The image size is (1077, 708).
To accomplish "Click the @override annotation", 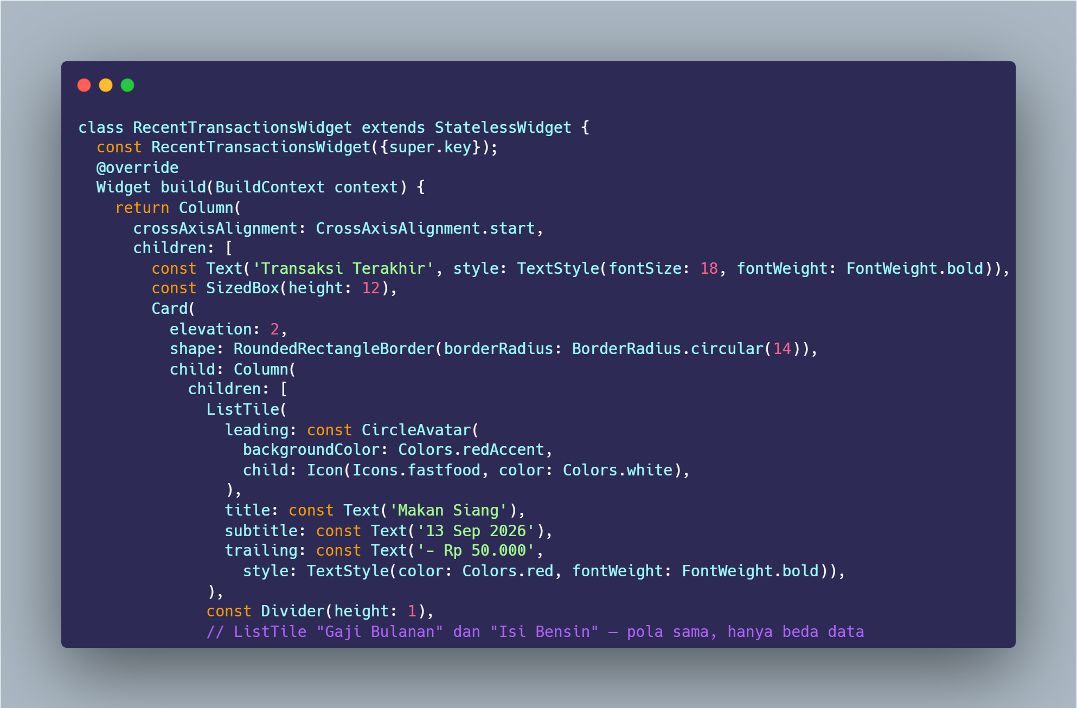I will [x=137, y=168].
